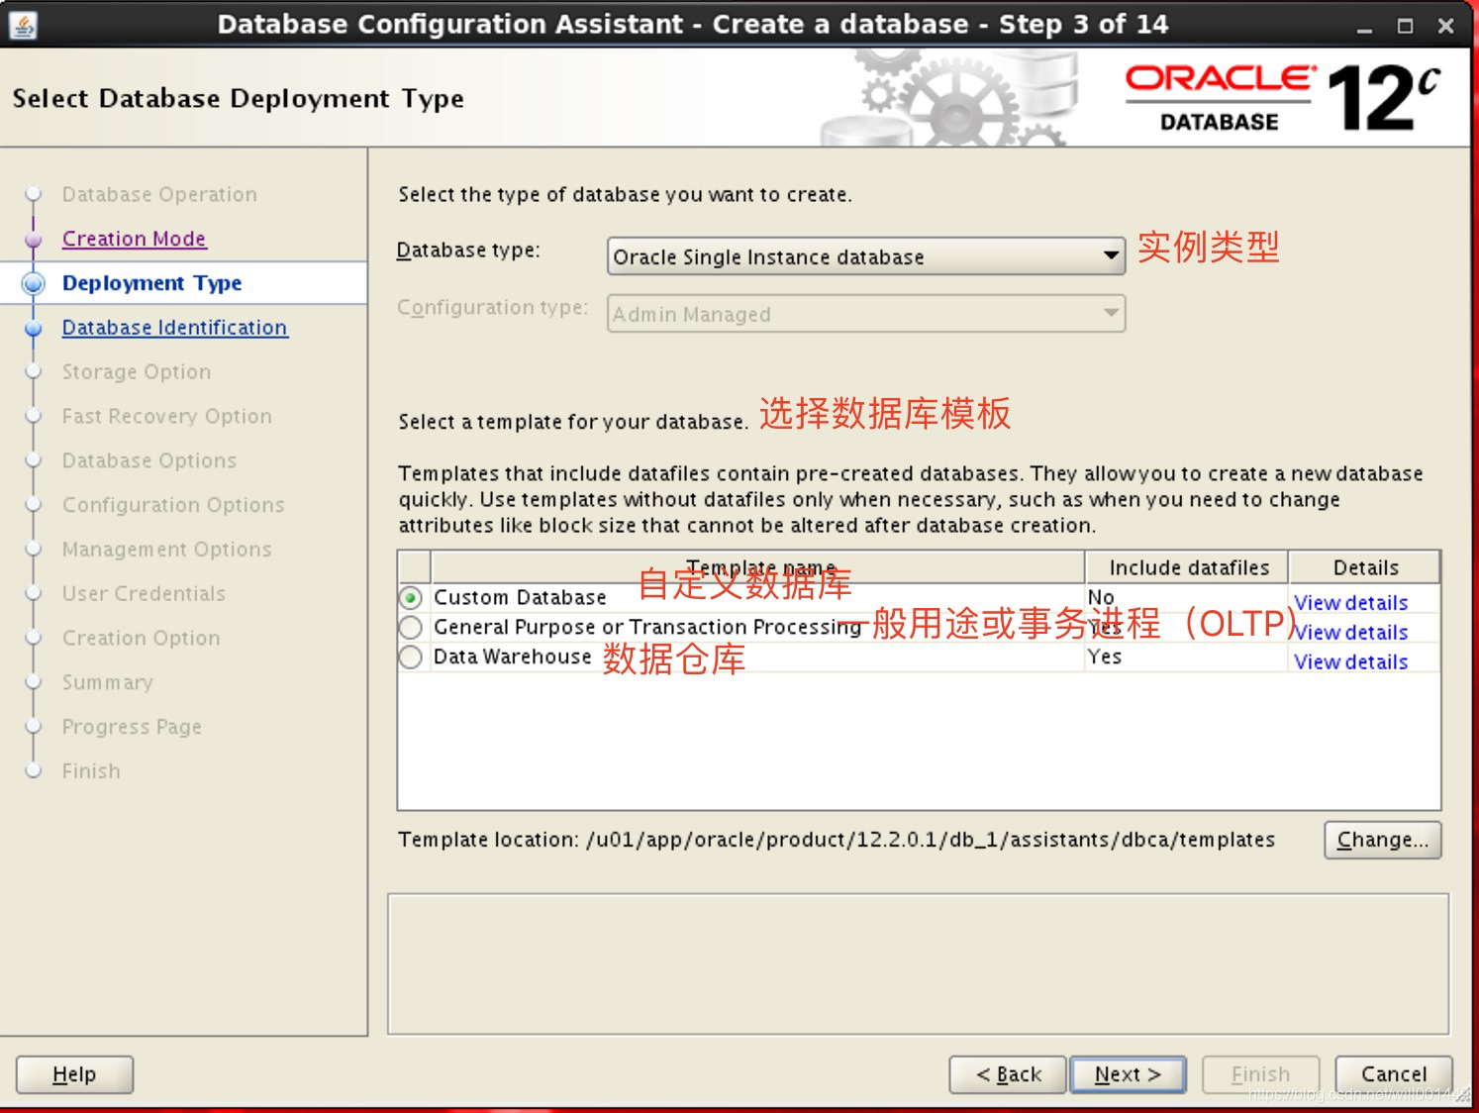Click Creation Option step
The image size is (1479, 1113).
[x=141, y=639]
